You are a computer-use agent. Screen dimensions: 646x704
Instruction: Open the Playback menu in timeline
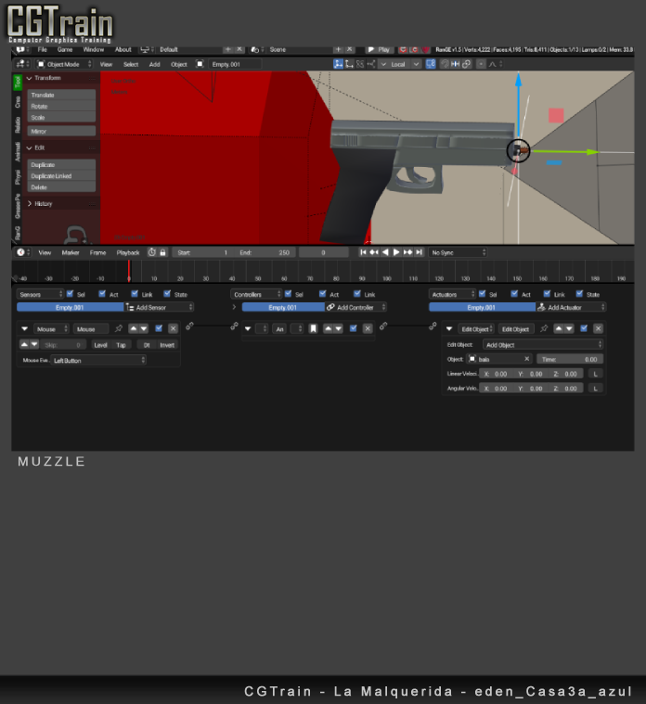coord(128,252)
